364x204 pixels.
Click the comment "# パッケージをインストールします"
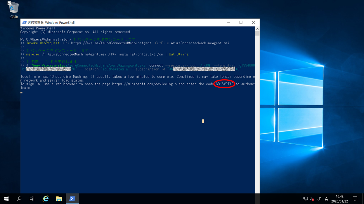coord(57,51)
